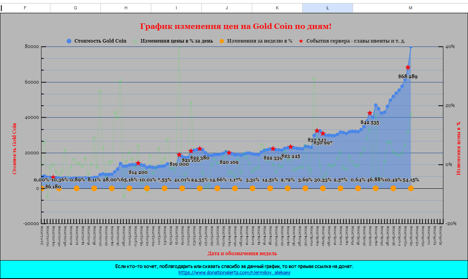The image size is (468, 279).
Task: Select column header I
Action: [176, 8]
